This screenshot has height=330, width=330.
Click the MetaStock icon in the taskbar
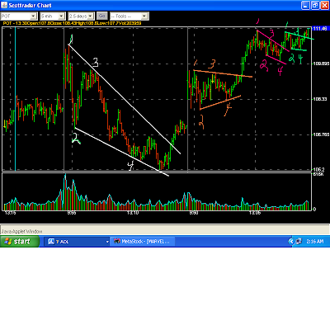click(117, 242)
